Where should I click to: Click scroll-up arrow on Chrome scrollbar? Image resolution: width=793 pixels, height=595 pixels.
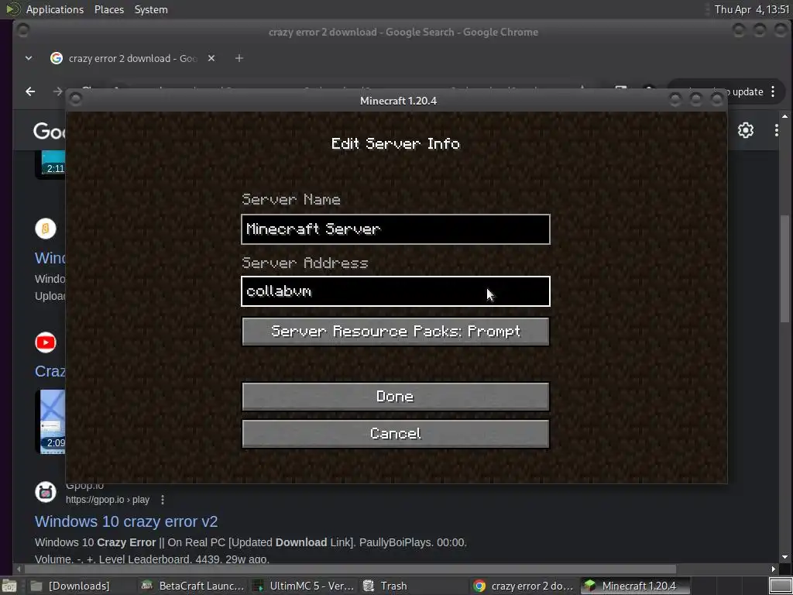(x=784, y=117)
